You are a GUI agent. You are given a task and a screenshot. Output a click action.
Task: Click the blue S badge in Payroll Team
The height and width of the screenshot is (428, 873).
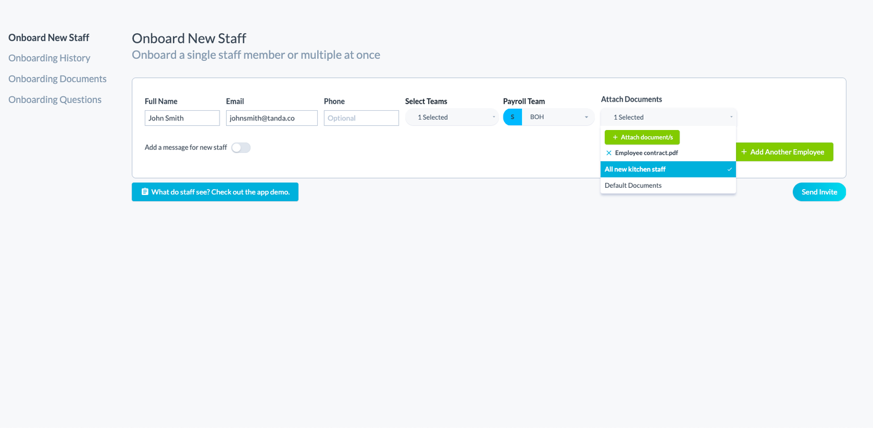pyautogui.click(x=512, y=117)
